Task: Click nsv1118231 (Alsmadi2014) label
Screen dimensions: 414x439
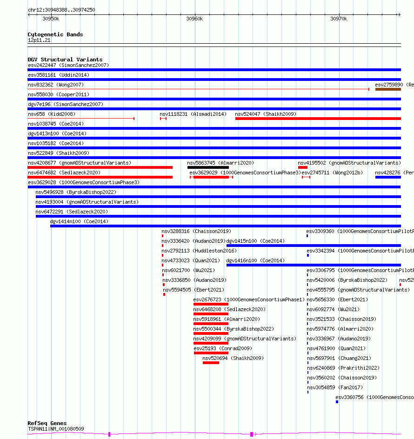Action: [193, 114]
